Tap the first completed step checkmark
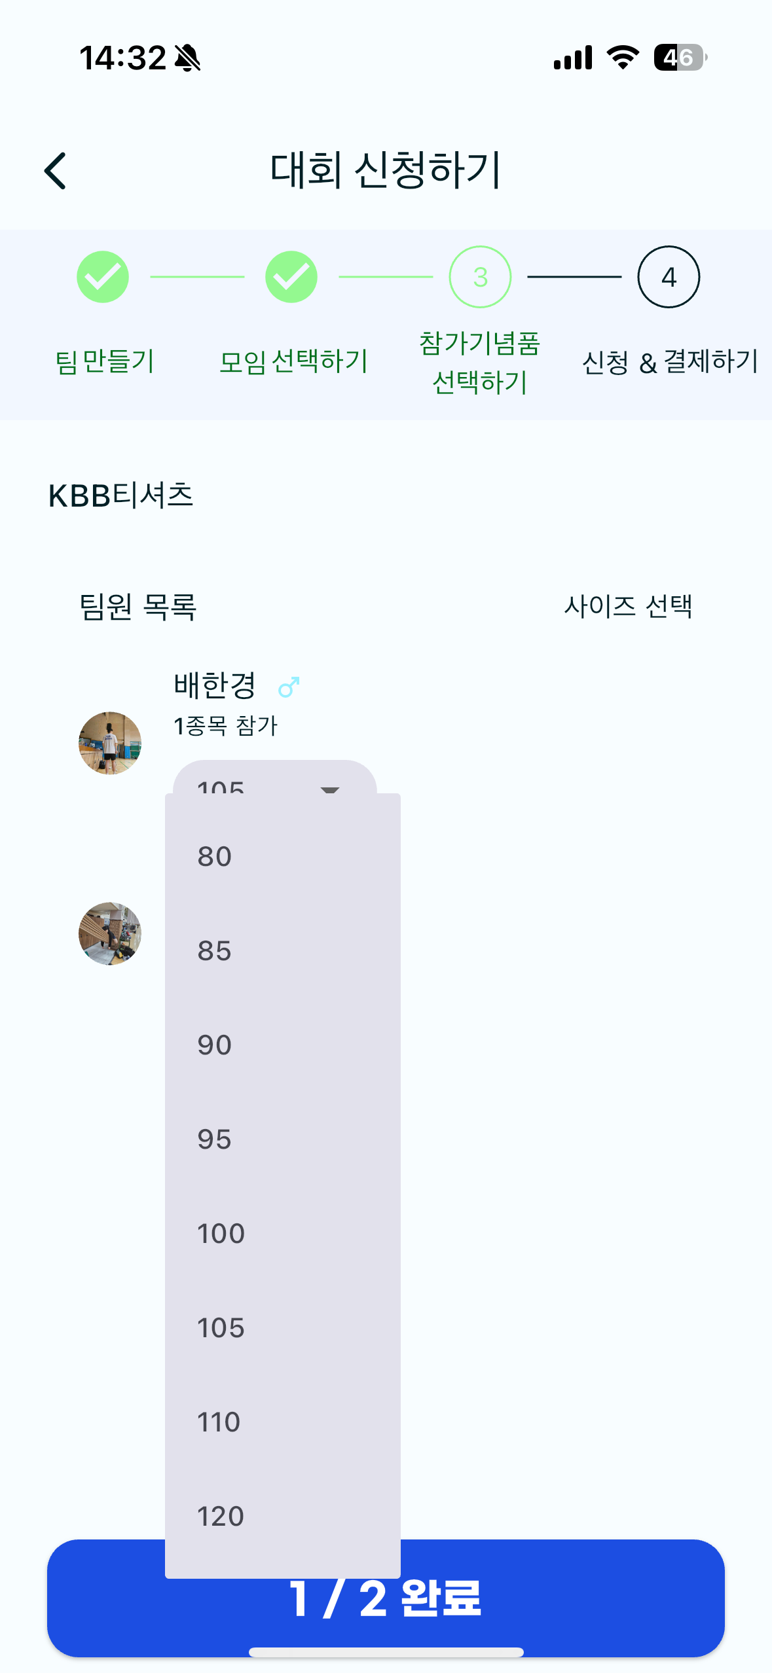The image size is (772, 1673). coord(103,277)
